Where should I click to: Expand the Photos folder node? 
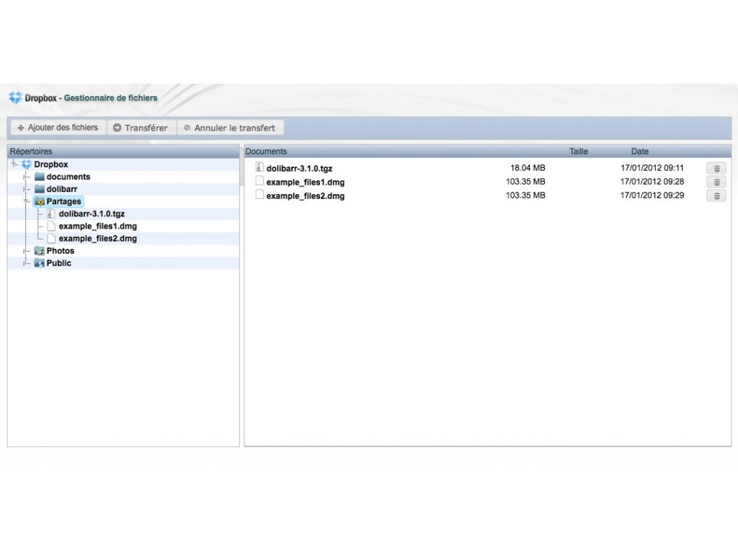click(x=27, y=250)
